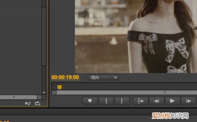197x122 pixels.
Task: Step back one frame
Action: tap(157, 101)
